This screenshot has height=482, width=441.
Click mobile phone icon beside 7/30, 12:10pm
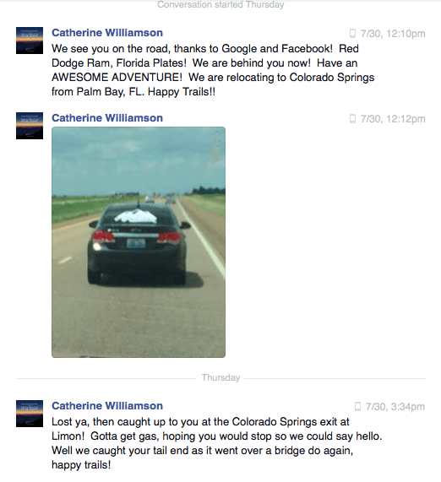point(352,33)
